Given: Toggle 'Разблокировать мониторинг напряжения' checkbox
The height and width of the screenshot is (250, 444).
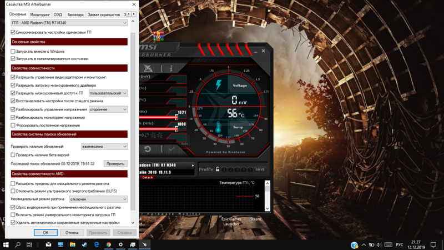Looking at the screenshot, I should click(13, 117).
